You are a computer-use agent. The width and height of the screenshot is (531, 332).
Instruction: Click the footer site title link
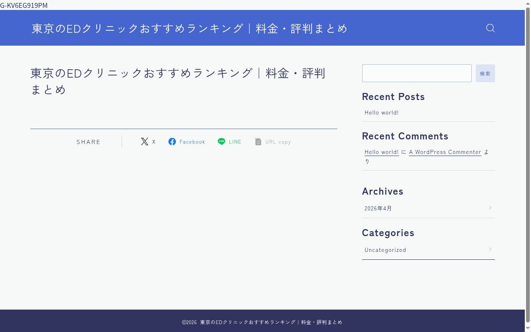tap(271, 322)
